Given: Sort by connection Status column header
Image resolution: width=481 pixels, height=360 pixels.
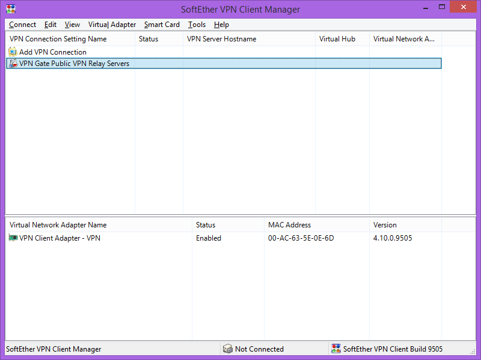Looking at the screenshot, I should point(159,39).
